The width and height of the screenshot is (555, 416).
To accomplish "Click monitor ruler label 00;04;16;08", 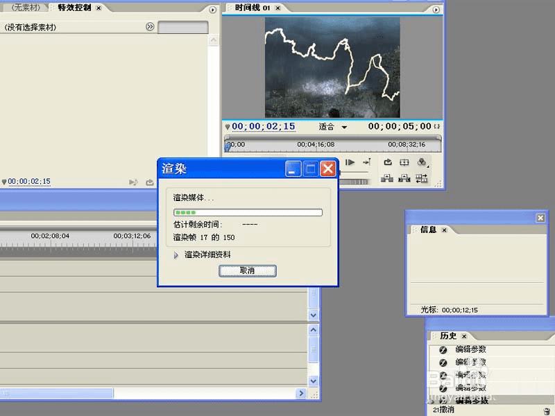I will click(x=316, y=144).
